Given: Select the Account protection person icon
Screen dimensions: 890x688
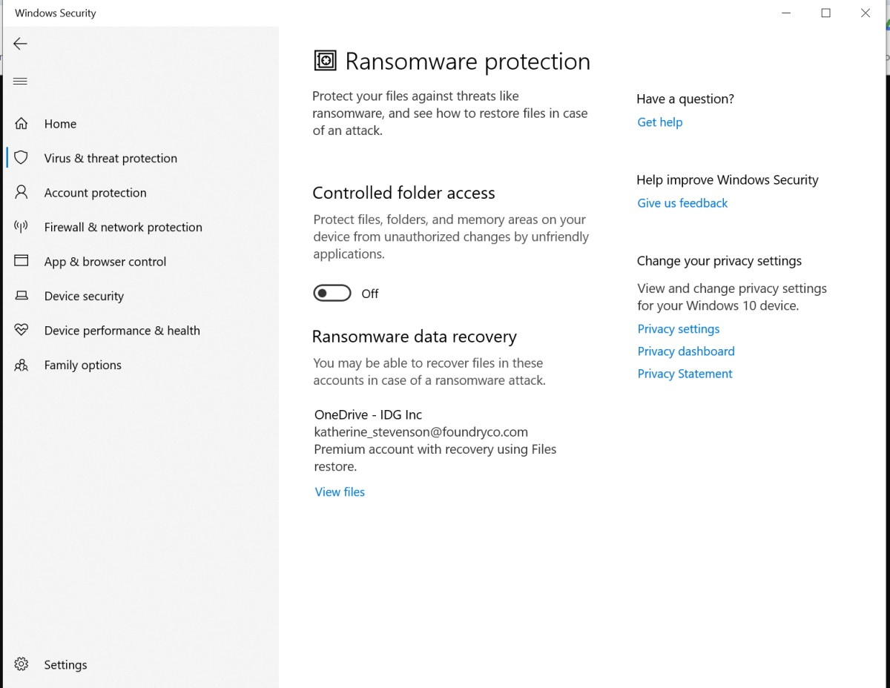Looking at the screenshot, I should tap(22, 192).
